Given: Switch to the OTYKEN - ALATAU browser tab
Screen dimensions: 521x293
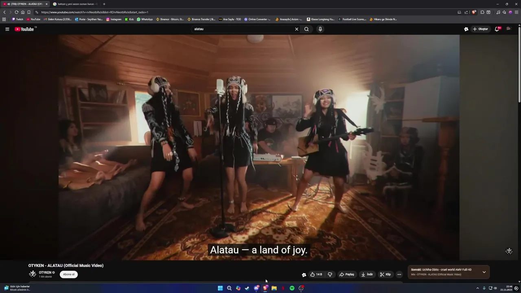Looking at the screenshot, I should [25, 4].
